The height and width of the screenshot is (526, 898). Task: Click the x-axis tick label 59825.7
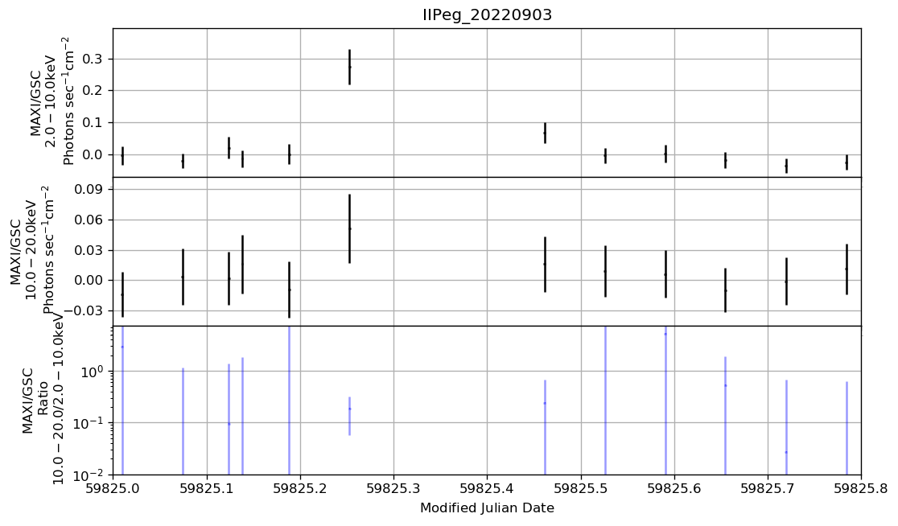pyautogui.click(x=768, y=488)
